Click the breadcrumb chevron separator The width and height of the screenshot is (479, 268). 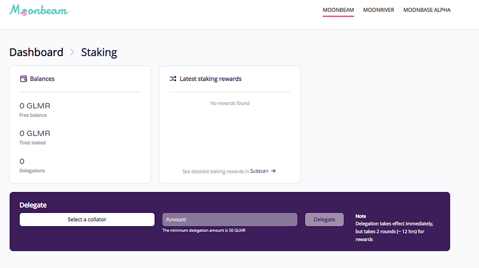[x=72, y=52]
